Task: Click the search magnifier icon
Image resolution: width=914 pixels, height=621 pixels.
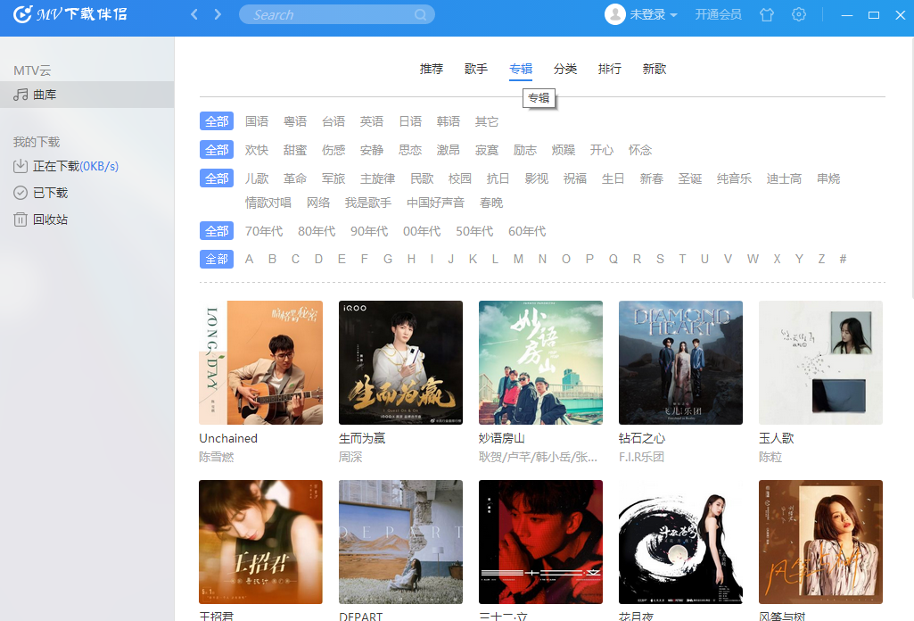Action: pyautogui.click(x=421, y=14)
